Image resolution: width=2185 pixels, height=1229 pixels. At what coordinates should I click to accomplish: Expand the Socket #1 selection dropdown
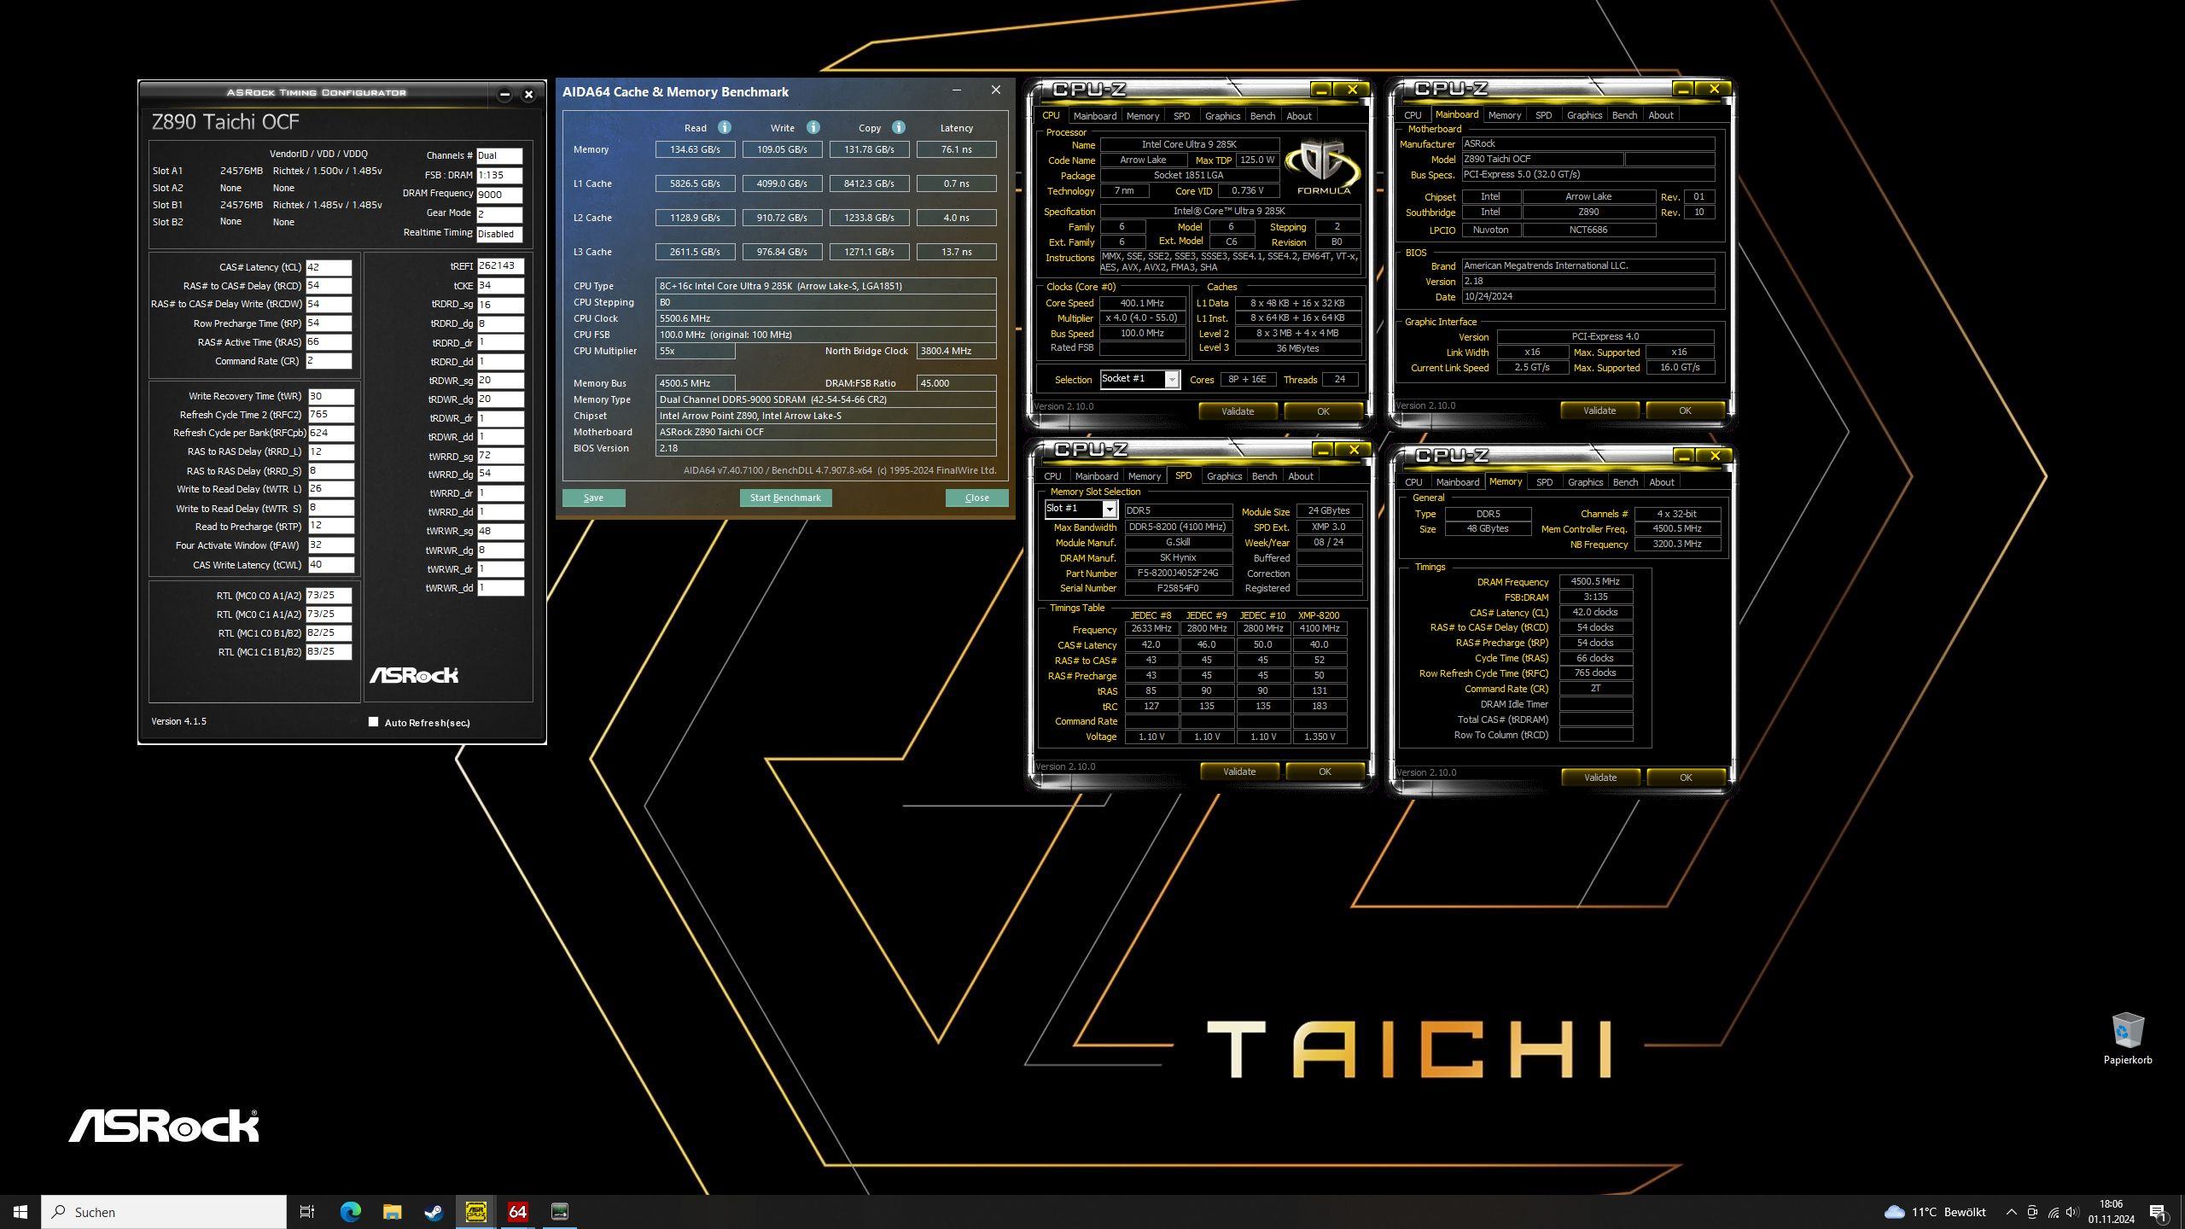point(1172,380)
